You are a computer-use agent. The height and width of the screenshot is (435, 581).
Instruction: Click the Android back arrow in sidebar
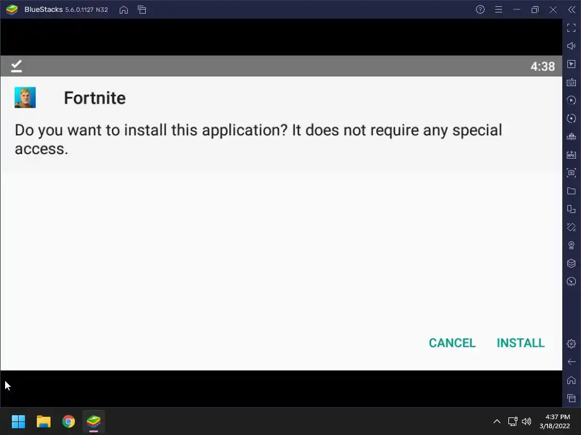click(x=571, y=362)
